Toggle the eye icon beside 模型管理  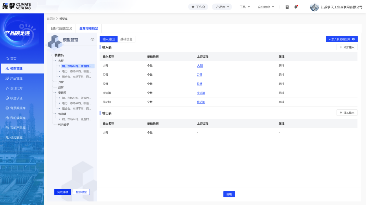click(93, 39)
